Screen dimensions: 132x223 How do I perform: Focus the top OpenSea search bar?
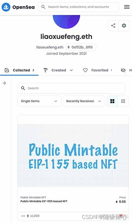[79, 7]
